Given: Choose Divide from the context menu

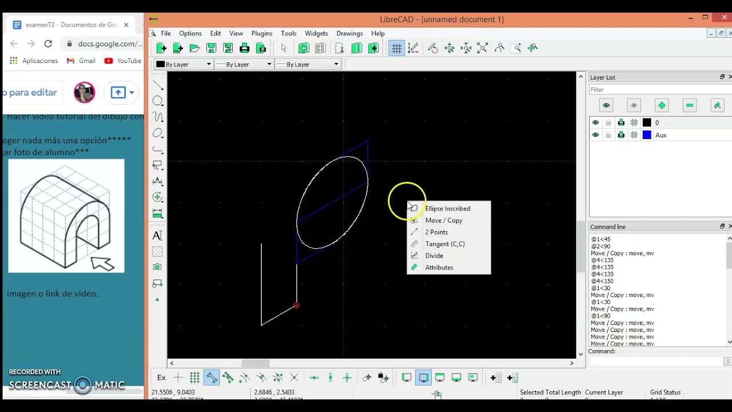Looking at the screenshot, I should coord(448,256).
